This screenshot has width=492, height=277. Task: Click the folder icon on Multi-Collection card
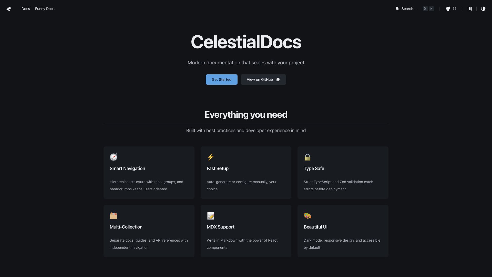(x=114, y=216)
